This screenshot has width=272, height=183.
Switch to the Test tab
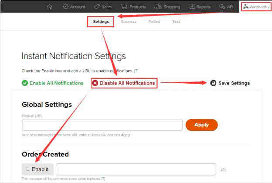176,22
